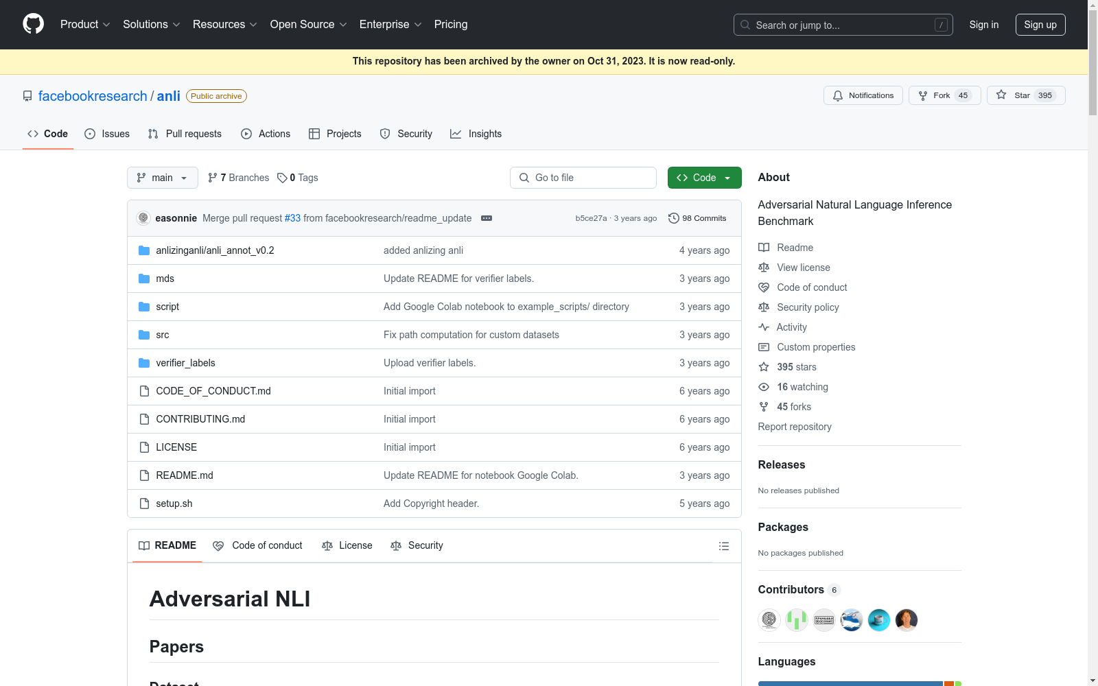Click the folder icon for mds

click(x=144, y=279)
